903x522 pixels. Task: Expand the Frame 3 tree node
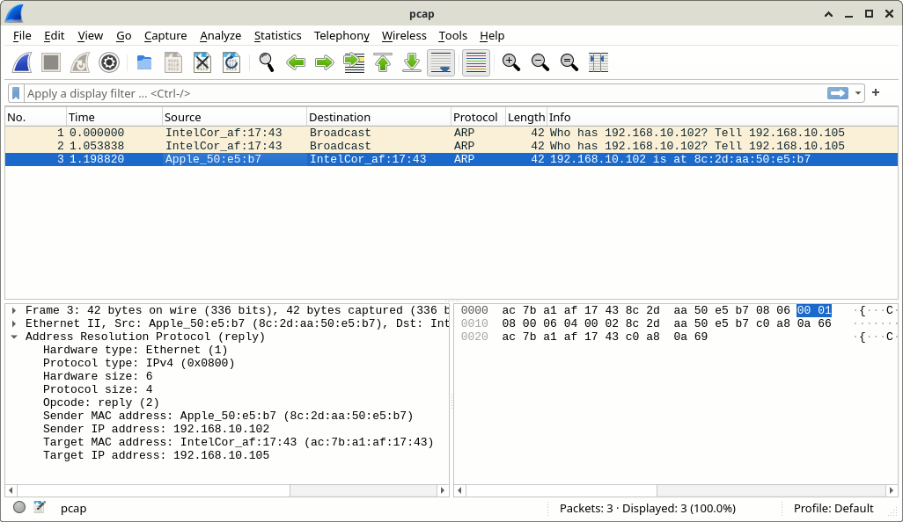(14, 310)
